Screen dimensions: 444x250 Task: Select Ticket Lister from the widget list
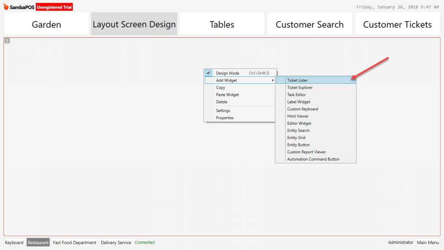(316, 80)
